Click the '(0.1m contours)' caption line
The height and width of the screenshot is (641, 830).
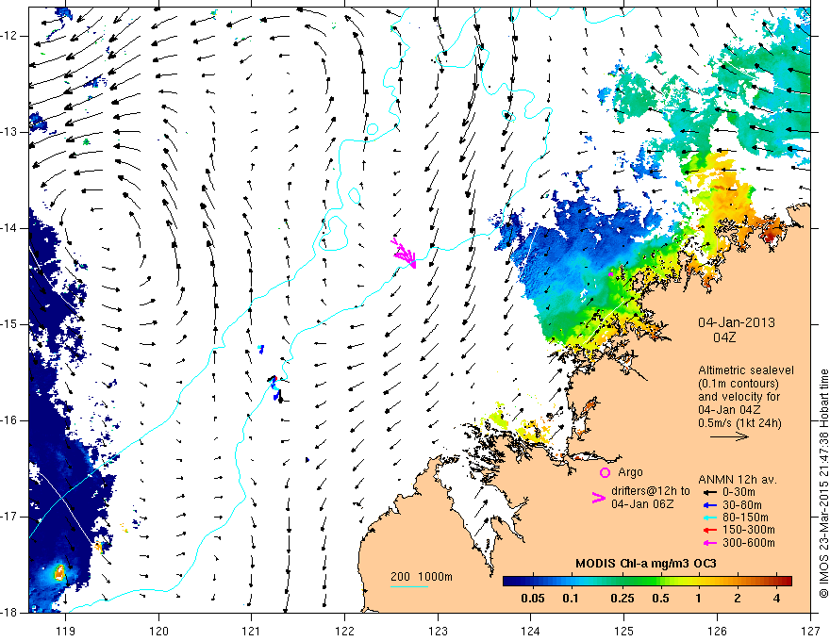(x=738, y=384)
